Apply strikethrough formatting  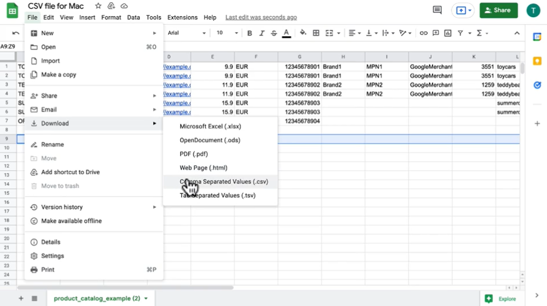click(x=274, y=33)
